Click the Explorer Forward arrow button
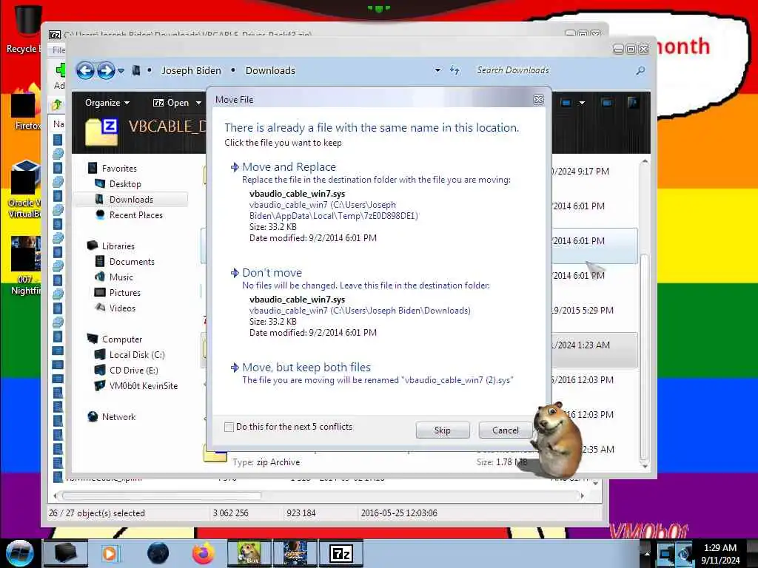This screenshot has width=758, height=568. [x=106, y=70]
